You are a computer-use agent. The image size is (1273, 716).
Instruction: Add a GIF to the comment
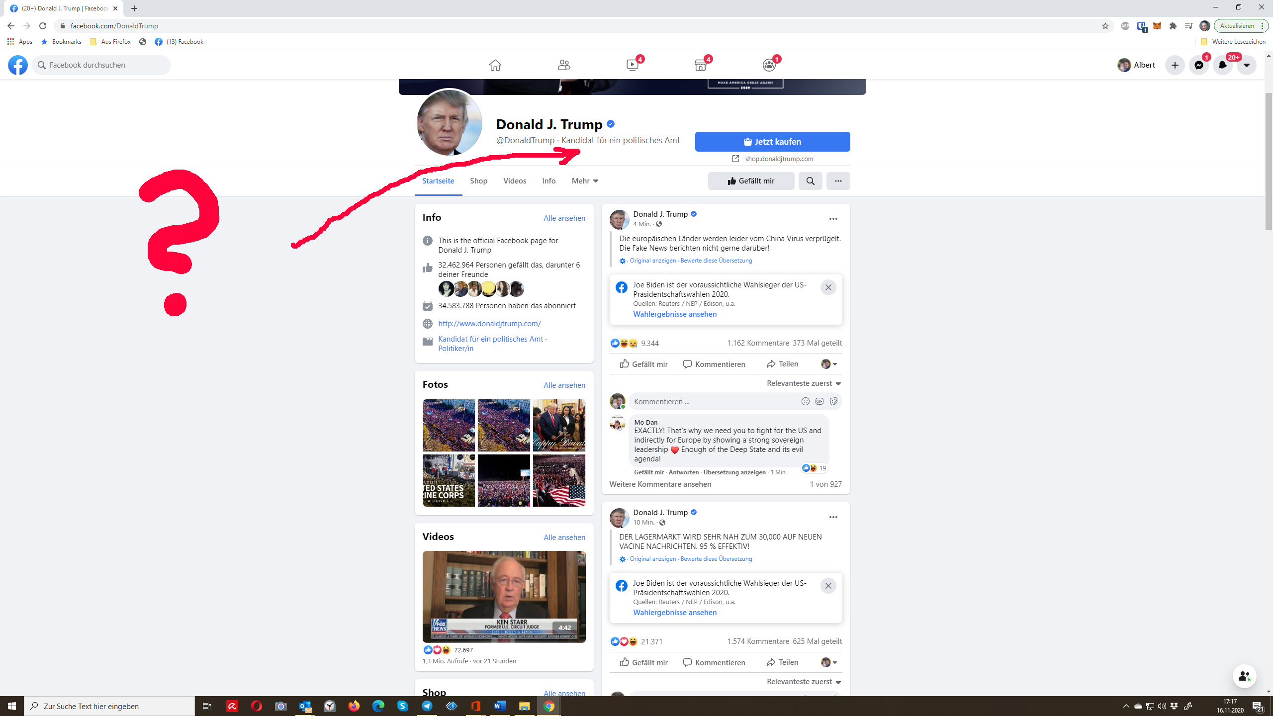(819, 401)
